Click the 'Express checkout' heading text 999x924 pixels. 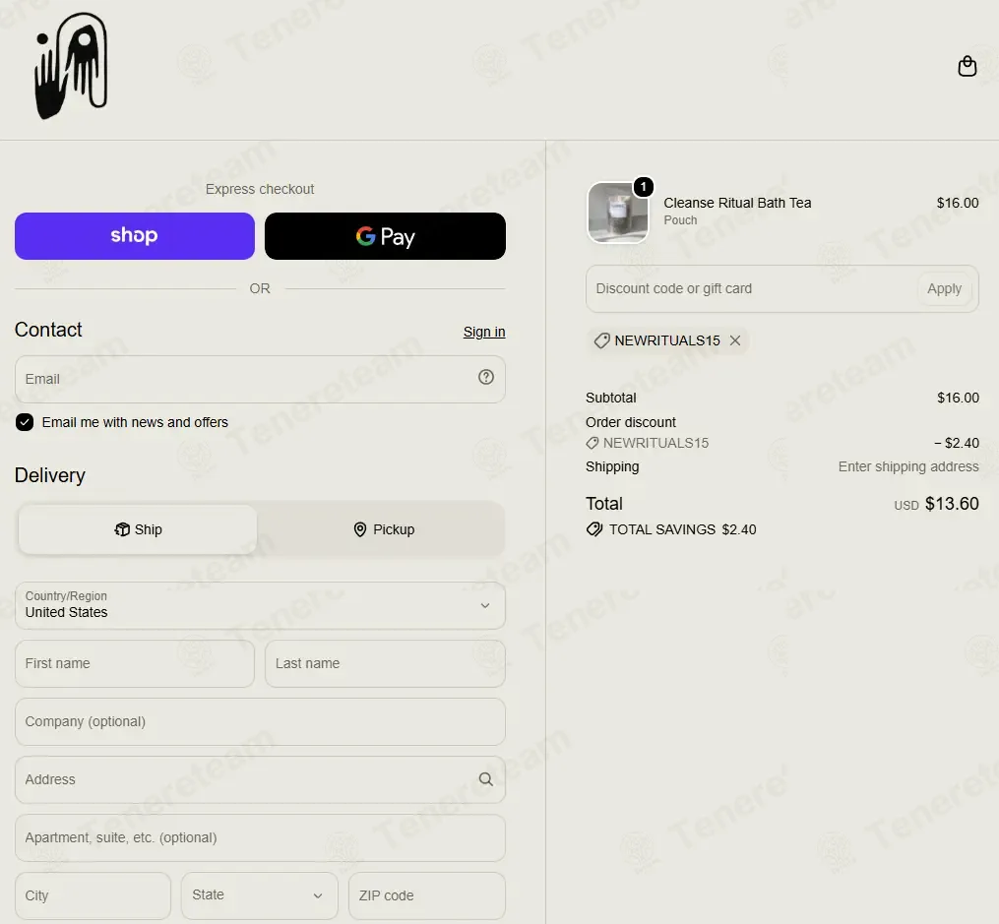(x=260, y=189)
